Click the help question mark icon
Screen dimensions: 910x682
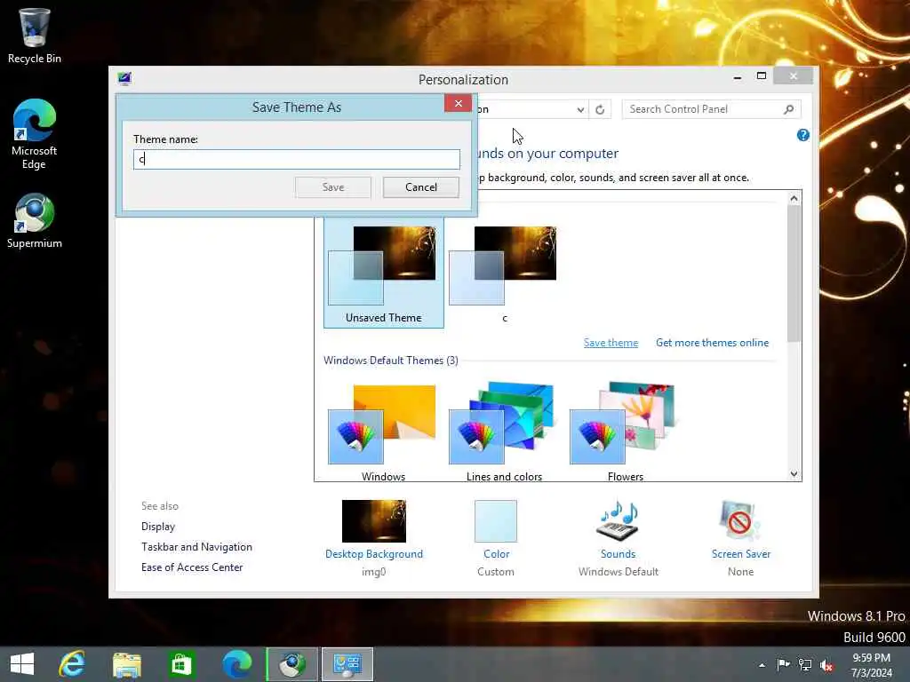coord(802,135)
